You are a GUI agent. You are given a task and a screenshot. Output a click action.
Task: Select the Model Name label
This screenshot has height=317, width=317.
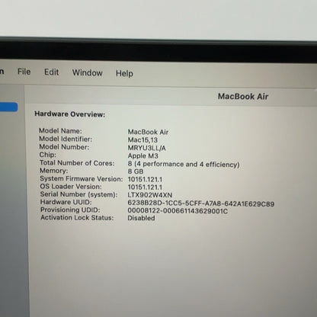[60, 131]
